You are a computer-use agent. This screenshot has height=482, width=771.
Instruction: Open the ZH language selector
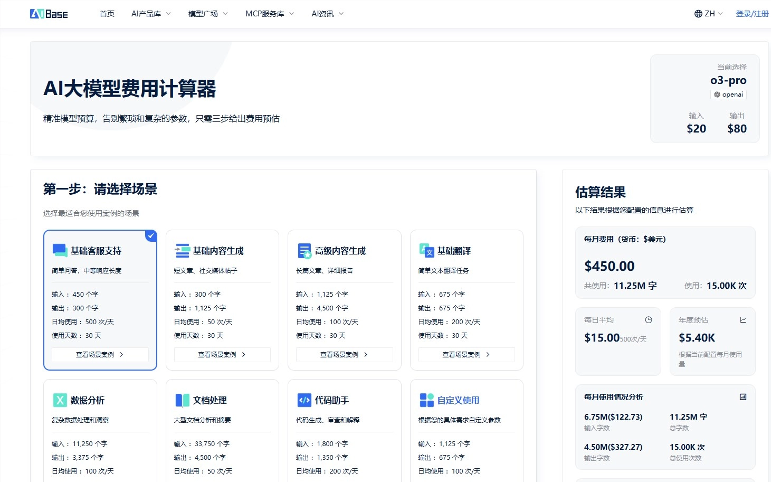click(x=709, y=14)
